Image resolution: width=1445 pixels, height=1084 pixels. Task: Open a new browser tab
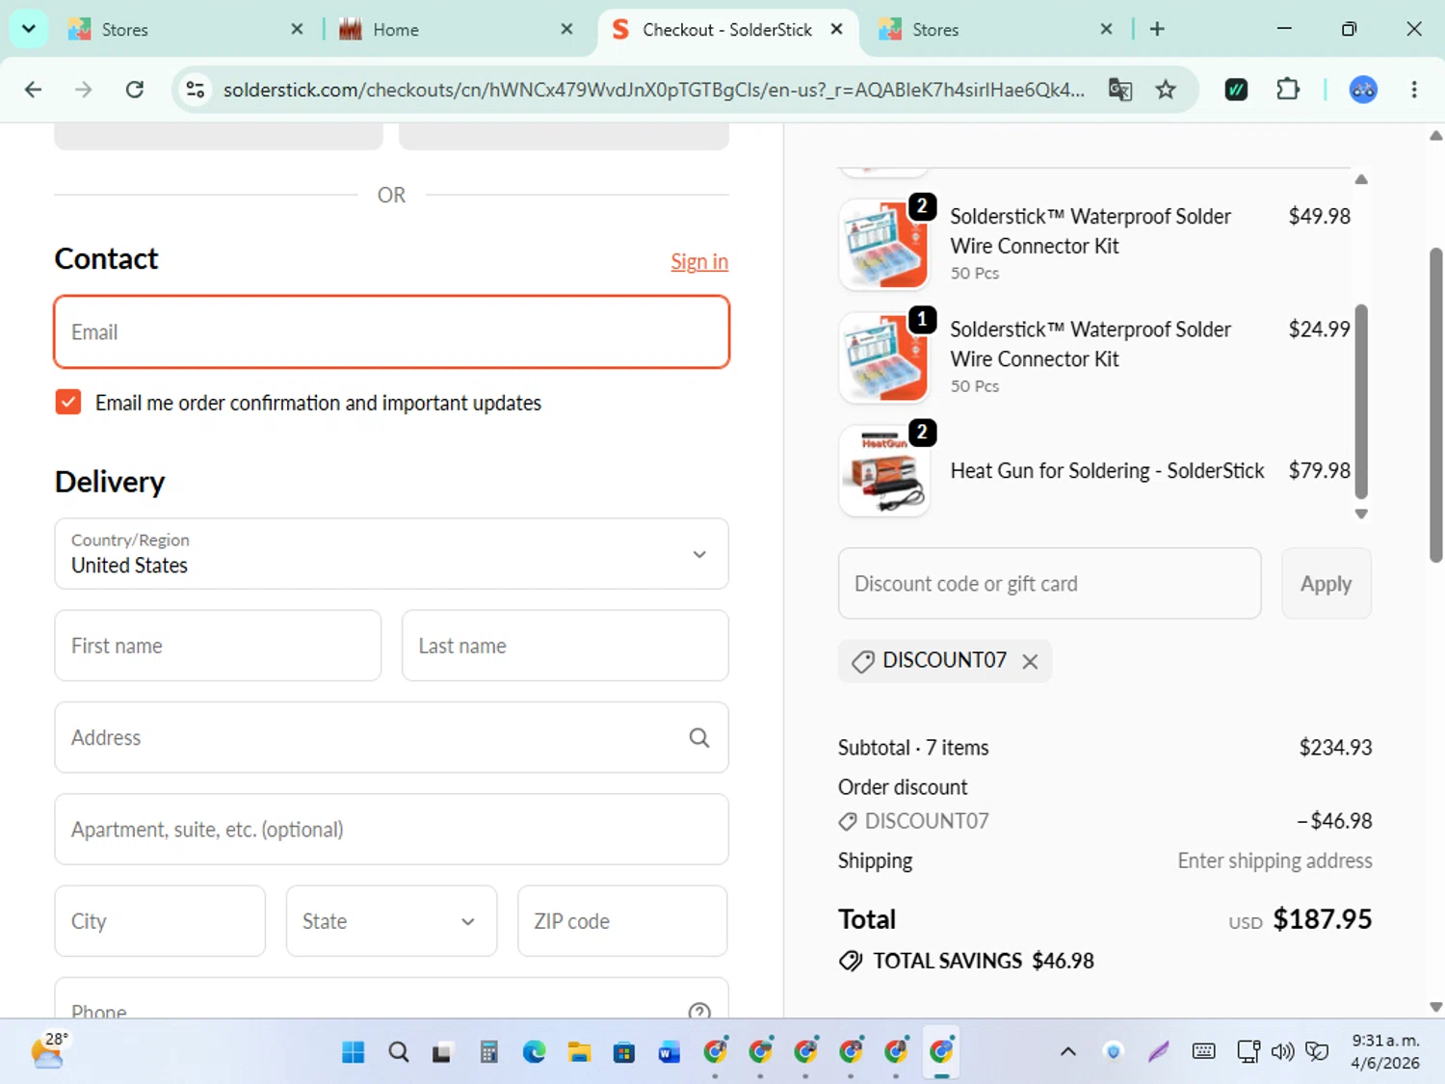pyautogui.click(x=1157, y=29)
